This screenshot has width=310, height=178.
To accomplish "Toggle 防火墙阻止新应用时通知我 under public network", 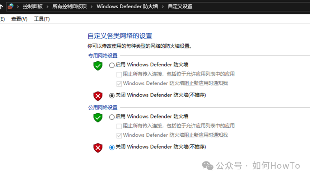I will 119,136.
